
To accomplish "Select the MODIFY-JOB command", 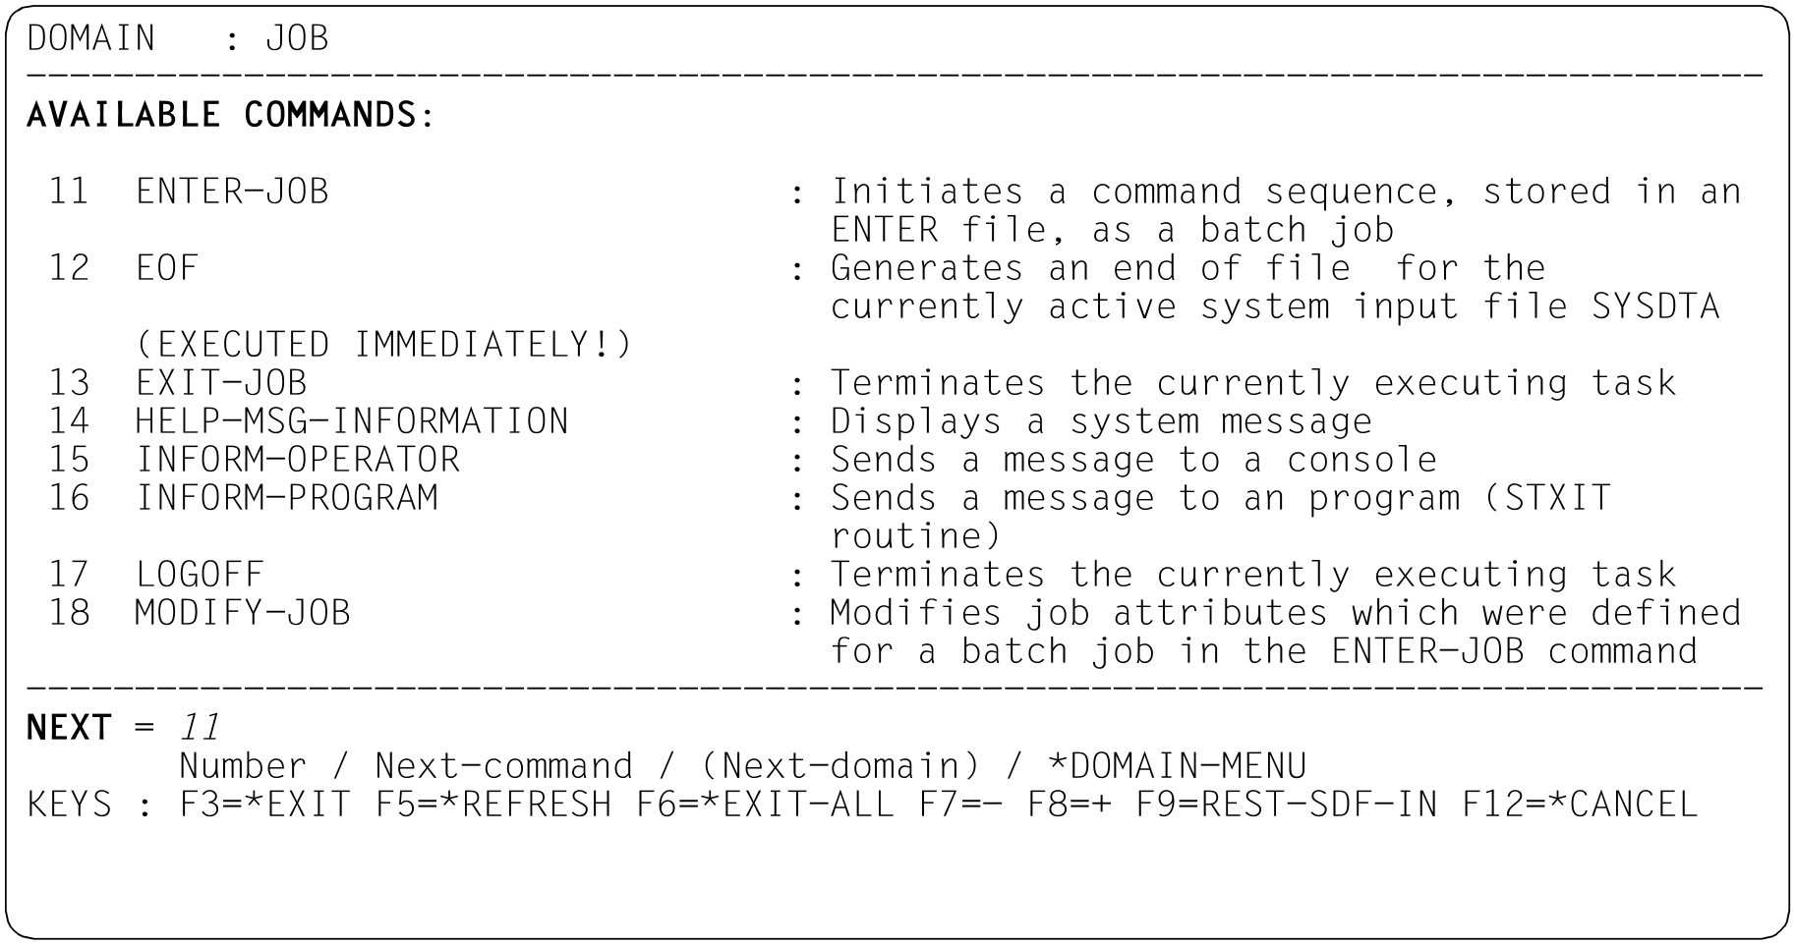I will pyautogui.click(x=243, y=613).
